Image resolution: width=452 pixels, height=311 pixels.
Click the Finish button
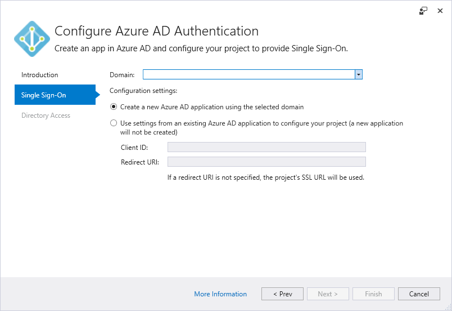coord(373,294)
